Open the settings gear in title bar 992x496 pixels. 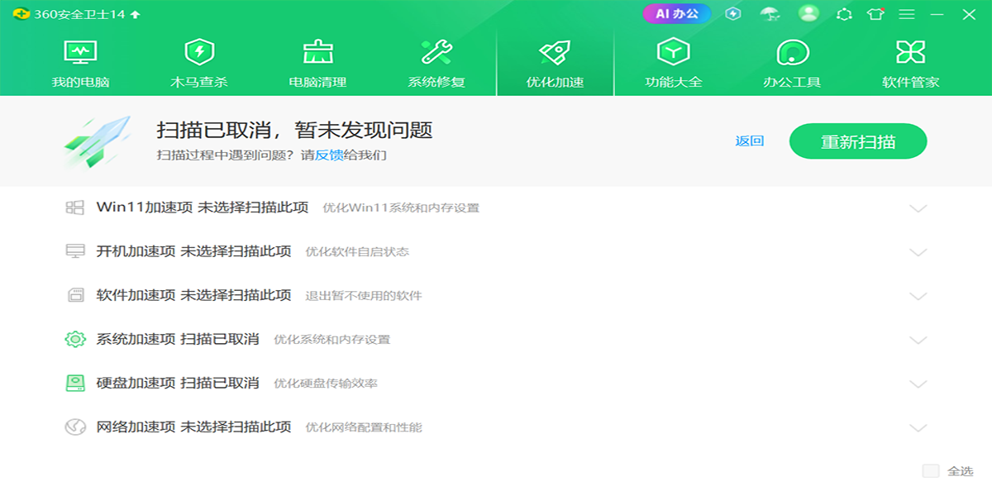click(x=846, y=14)
